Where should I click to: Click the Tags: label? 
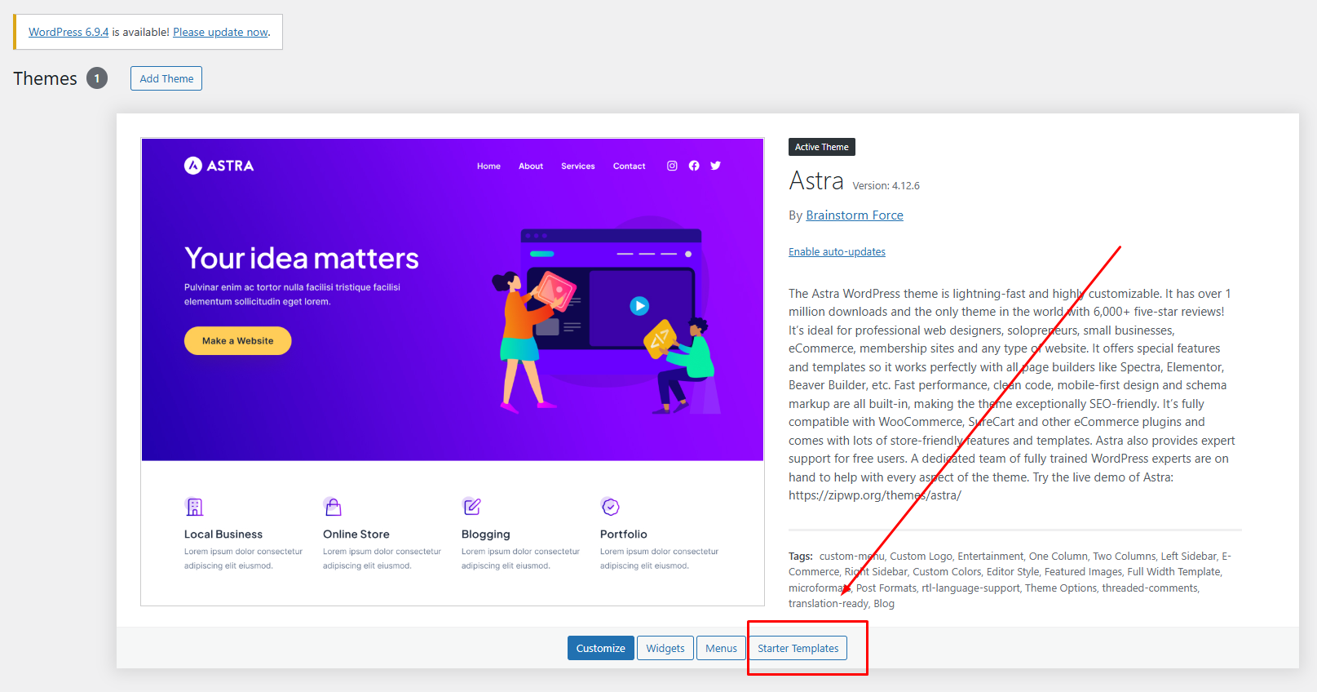(x=801, y=556)
